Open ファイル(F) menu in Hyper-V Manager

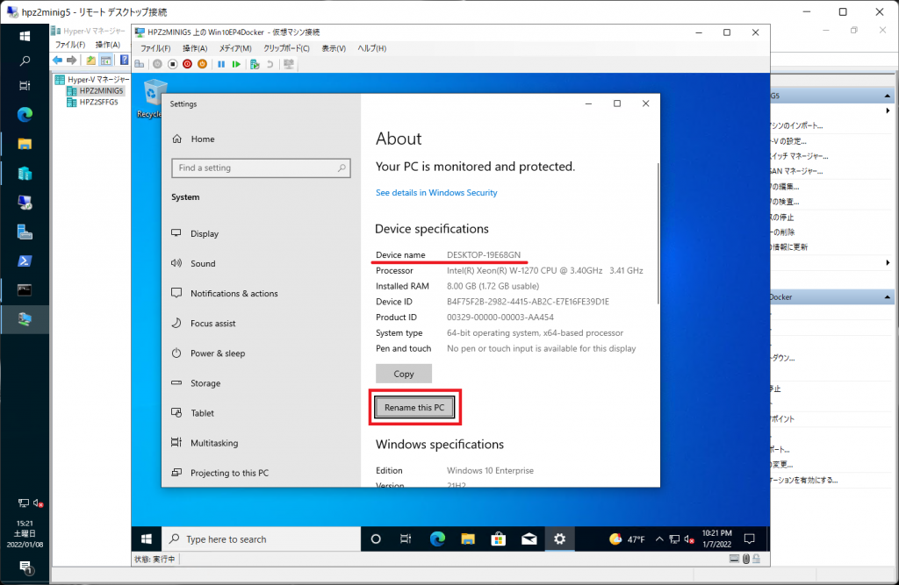[70, 45]
